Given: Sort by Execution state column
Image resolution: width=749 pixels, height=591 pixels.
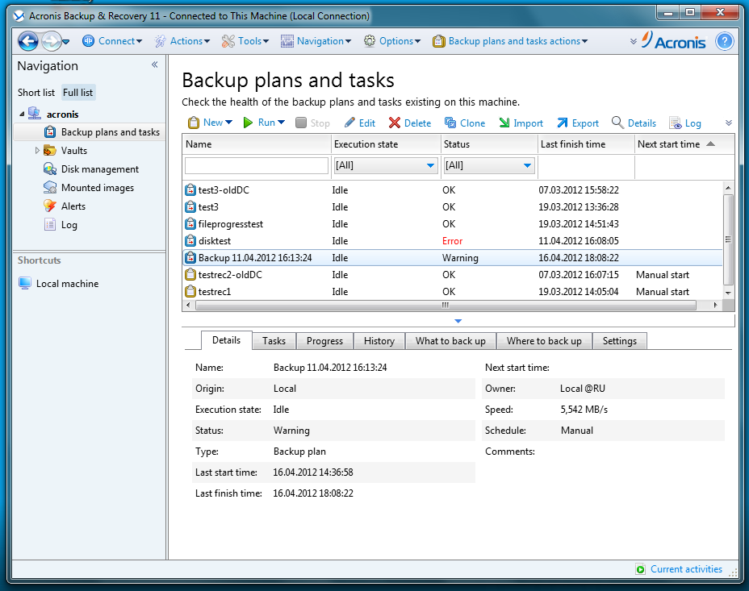Looking at the screenshot, I should (x=386, y=144).
